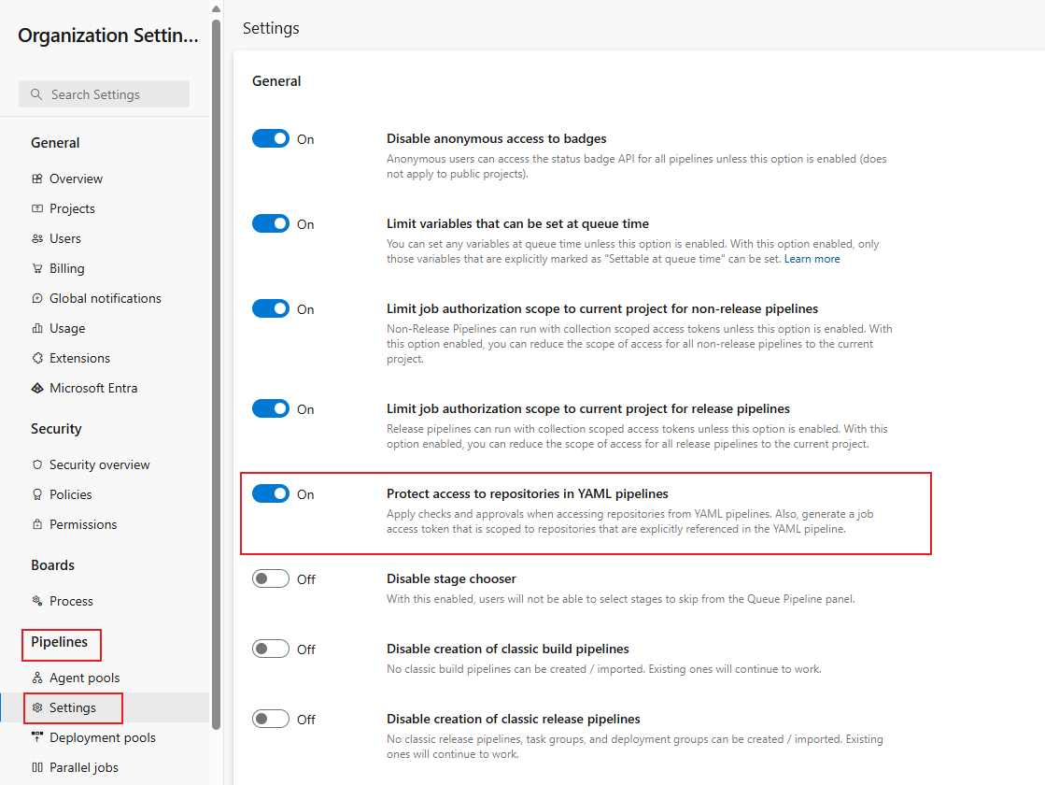Screen dimensions: 1045x785
Task: Click the Microsoft Entra icon
Action: click(37, 388)
